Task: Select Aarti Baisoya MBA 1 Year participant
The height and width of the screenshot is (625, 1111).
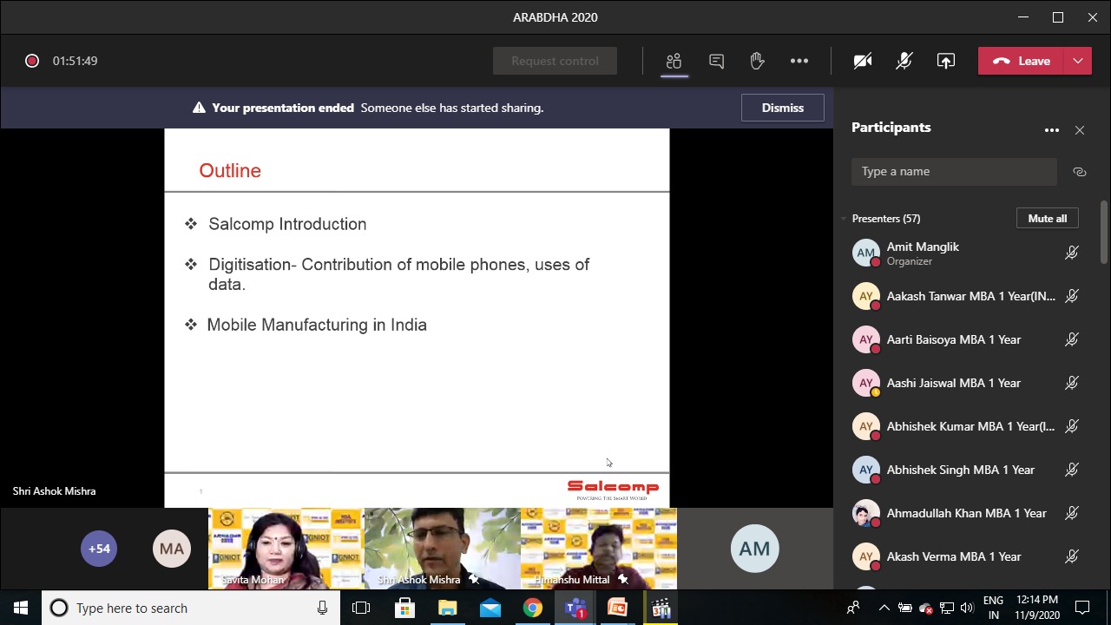Action: pyautogui.click(x=953, y=339)
